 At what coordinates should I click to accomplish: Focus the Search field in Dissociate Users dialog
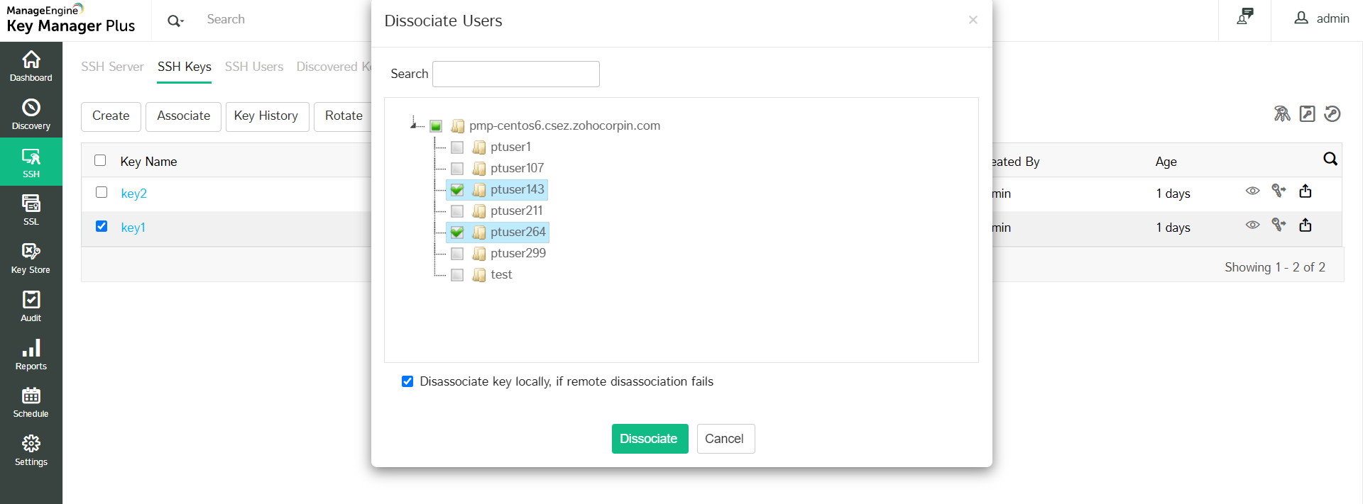516,74
